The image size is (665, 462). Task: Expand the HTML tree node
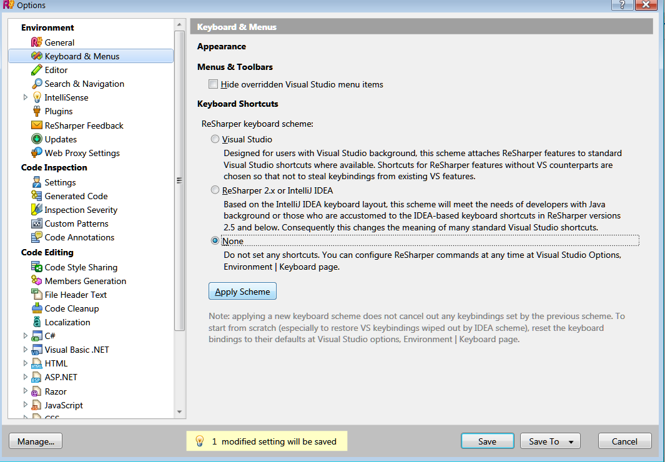click(x=25, y=363)
